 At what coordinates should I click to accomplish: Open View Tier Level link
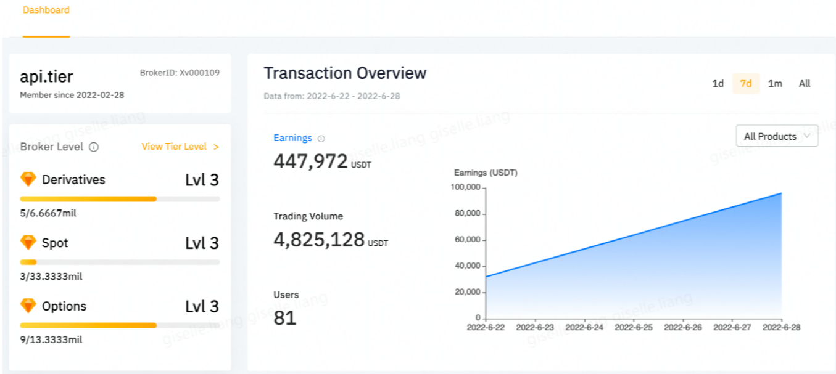coord(174,147)
